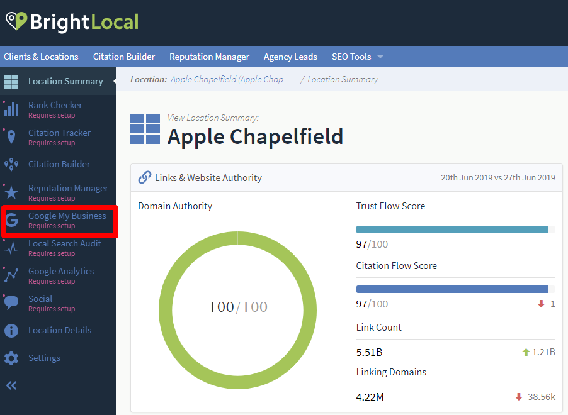Click the Rank Checker bar chart icon

point(11,109)
